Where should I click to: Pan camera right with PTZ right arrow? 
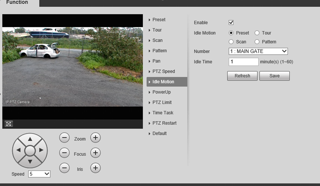pos(42,150)
